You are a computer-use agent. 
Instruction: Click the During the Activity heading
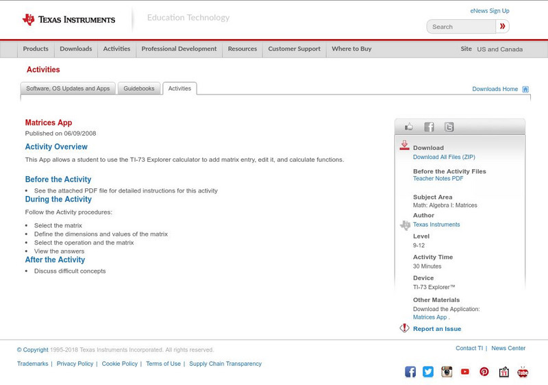pyautogui.click(x=58, y=199)
